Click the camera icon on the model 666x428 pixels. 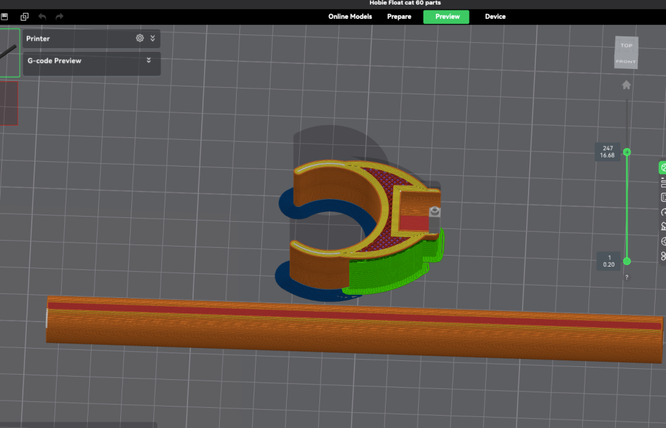(435, 211)
